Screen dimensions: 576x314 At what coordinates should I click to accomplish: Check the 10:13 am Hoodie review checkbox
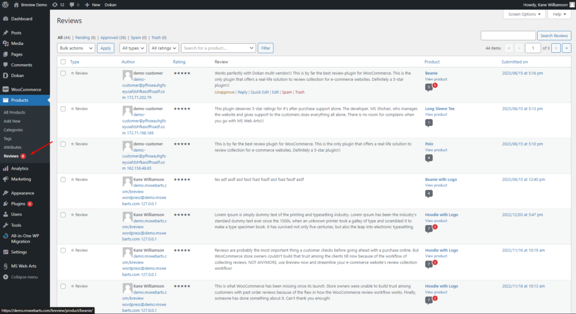click(x=63, y=286)
